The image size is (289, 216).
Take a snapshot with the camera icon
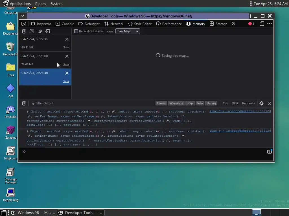point(32,31)
